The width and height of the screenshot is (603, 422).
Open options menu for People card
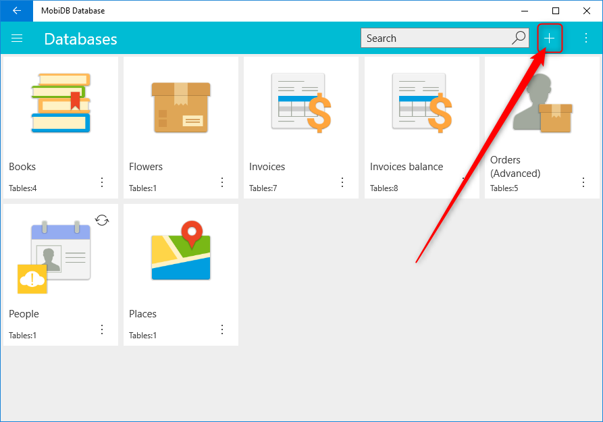tap(102, 329)
